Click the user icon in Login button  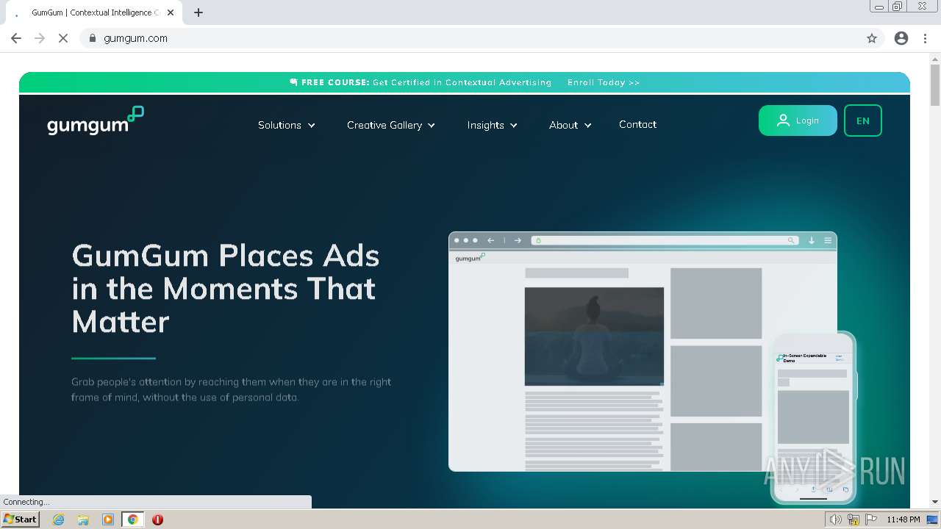(x=783, y=120)
